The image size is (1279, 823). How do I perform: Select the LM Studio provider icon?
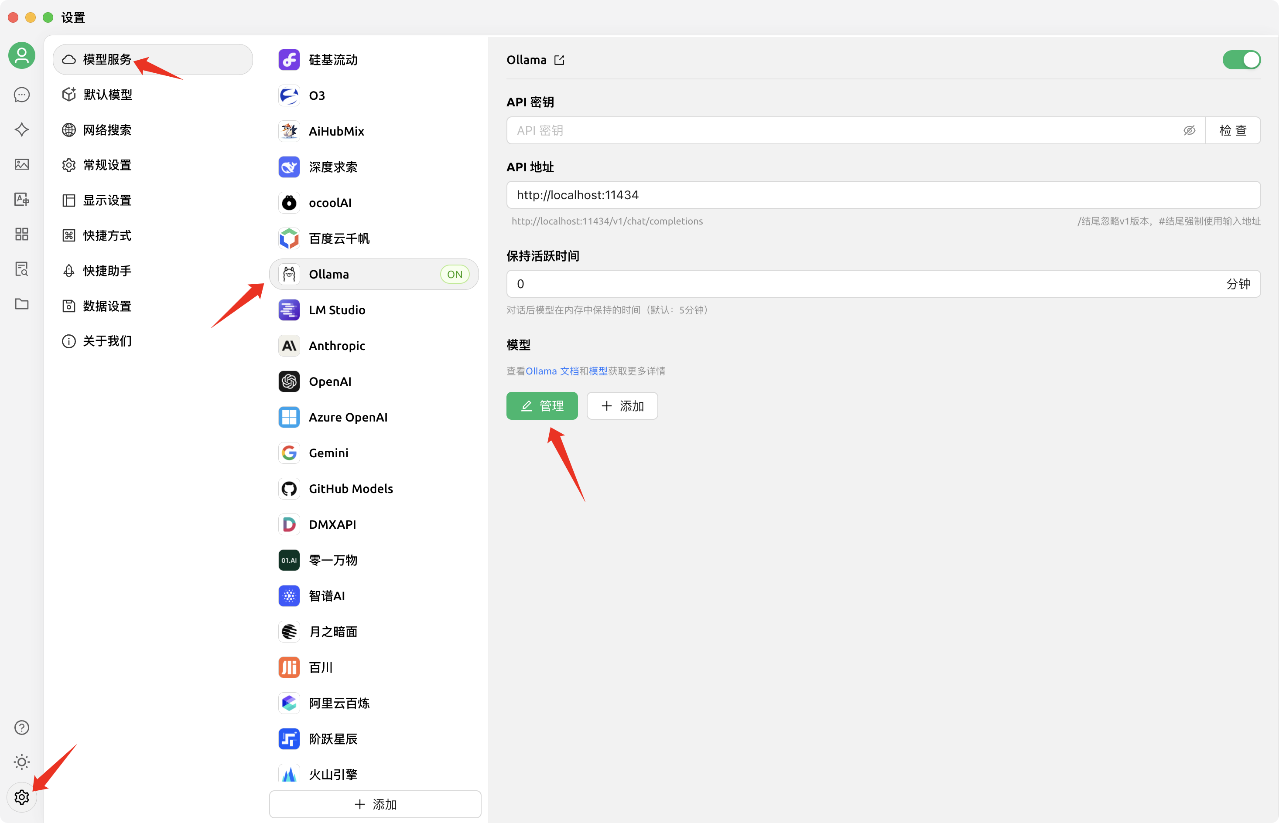tap(289, 310)
